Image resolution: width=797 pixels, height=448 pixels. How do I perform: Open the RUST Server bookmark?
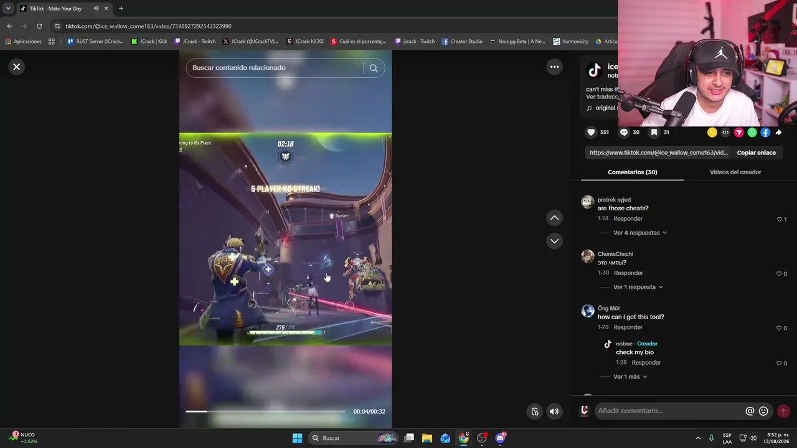click(95, 42)
